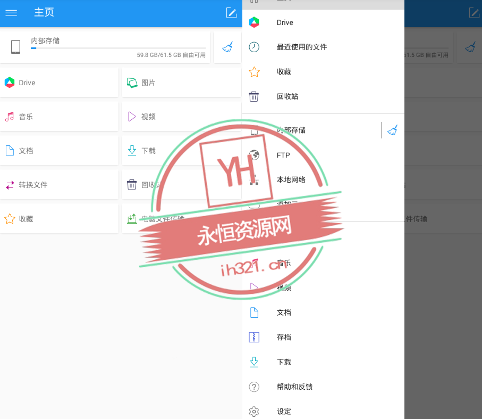Open 帮助和反馈 in the drawer
Image resolution: width=482 pixels, height=419 pixels.
point(294,387)
